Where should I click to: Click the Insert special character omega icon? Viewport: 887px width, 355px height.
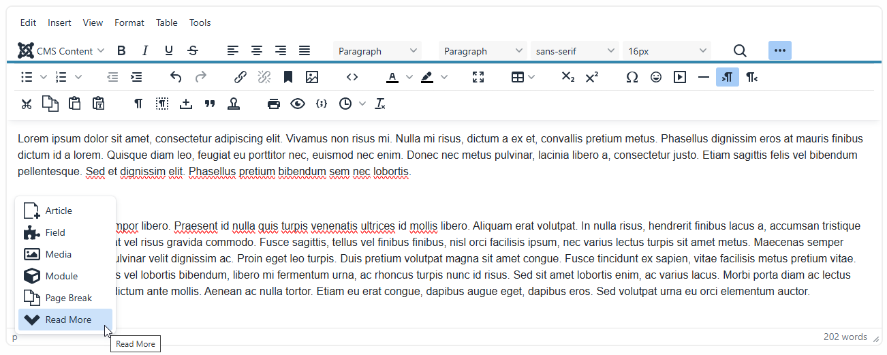632,77
